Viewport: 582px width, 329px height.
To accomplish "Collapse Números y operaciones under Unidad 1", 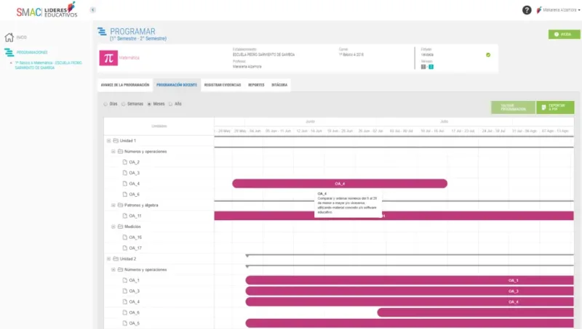I will (113, 152).
